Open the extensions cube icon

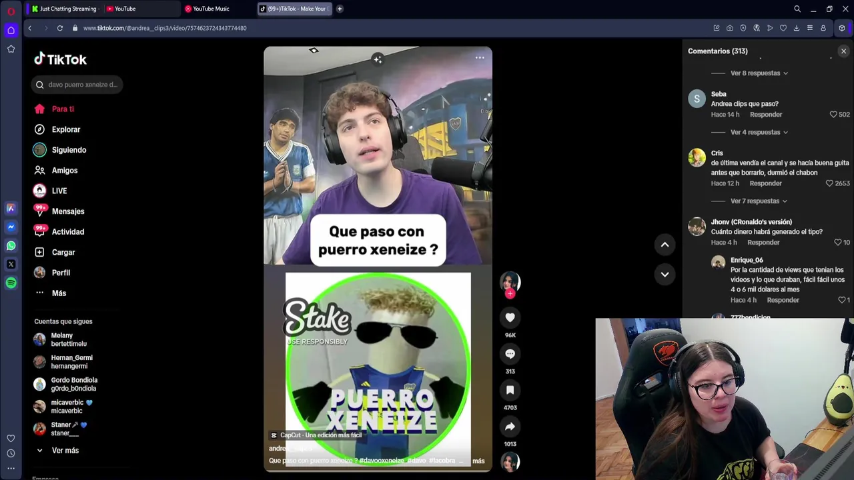(842, 28)
